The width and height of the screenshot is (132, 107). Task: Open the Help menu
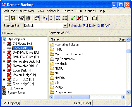[x=102, y=11]
